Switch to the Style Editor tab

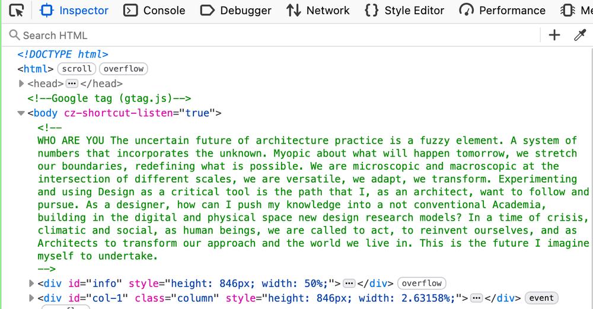tap(404, 11)
